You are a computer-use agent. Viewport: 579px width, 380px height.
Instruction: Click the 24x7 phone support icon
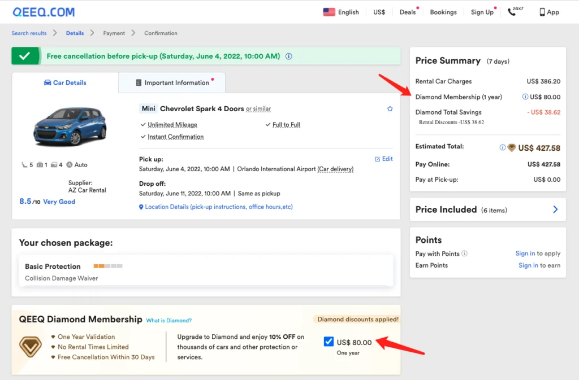(516, 11)
